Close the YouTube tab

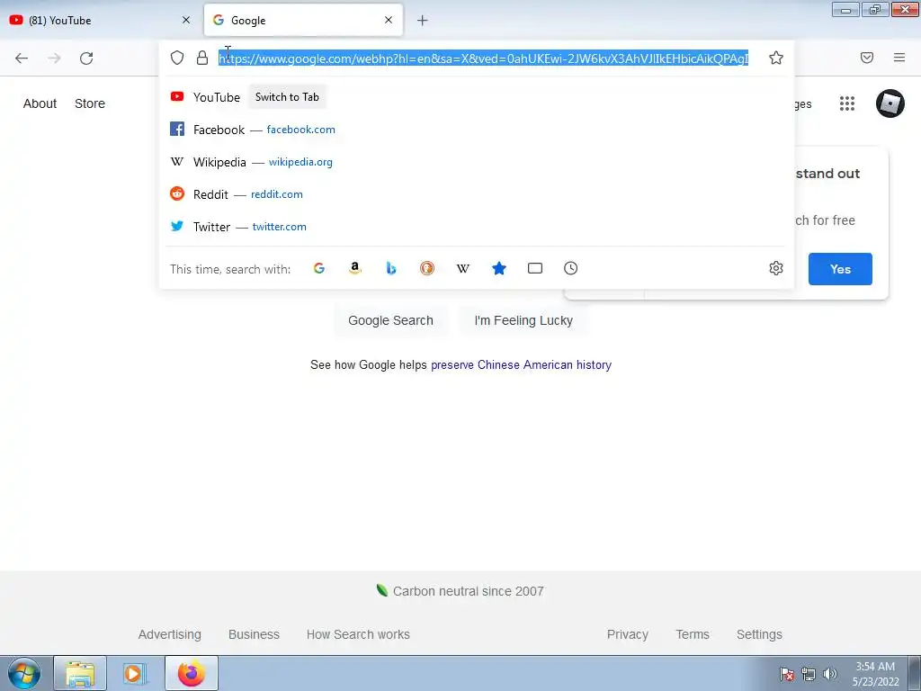tap(186, 20)
